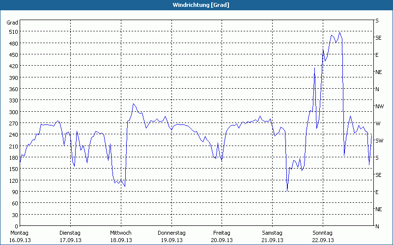Select the 300 degree axis label

14,112
